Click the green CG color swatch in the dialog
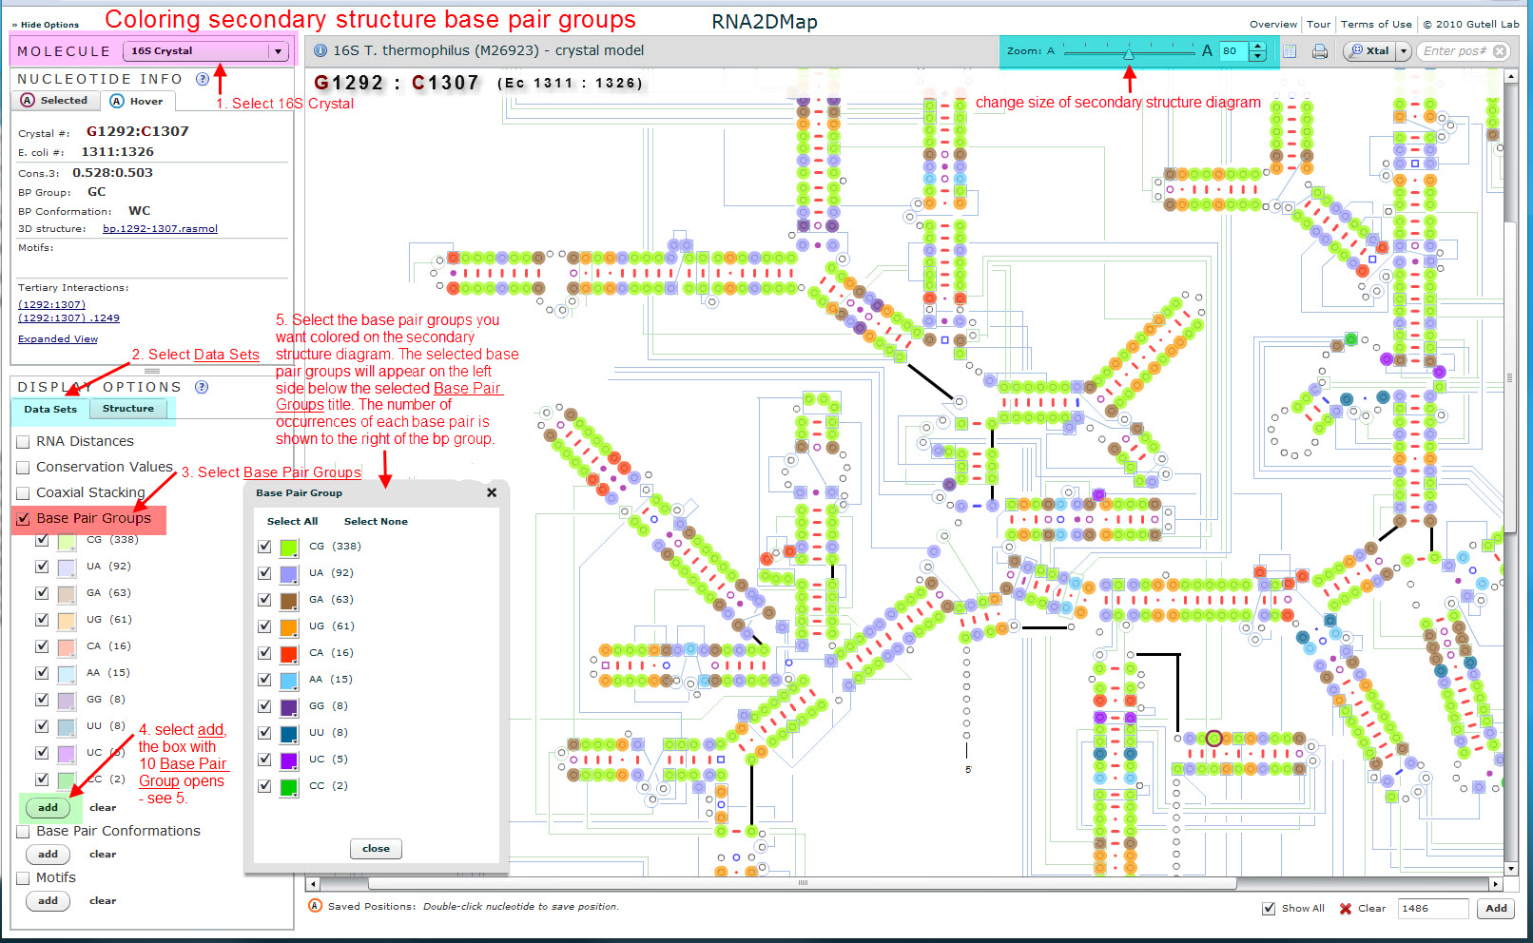 289,547
